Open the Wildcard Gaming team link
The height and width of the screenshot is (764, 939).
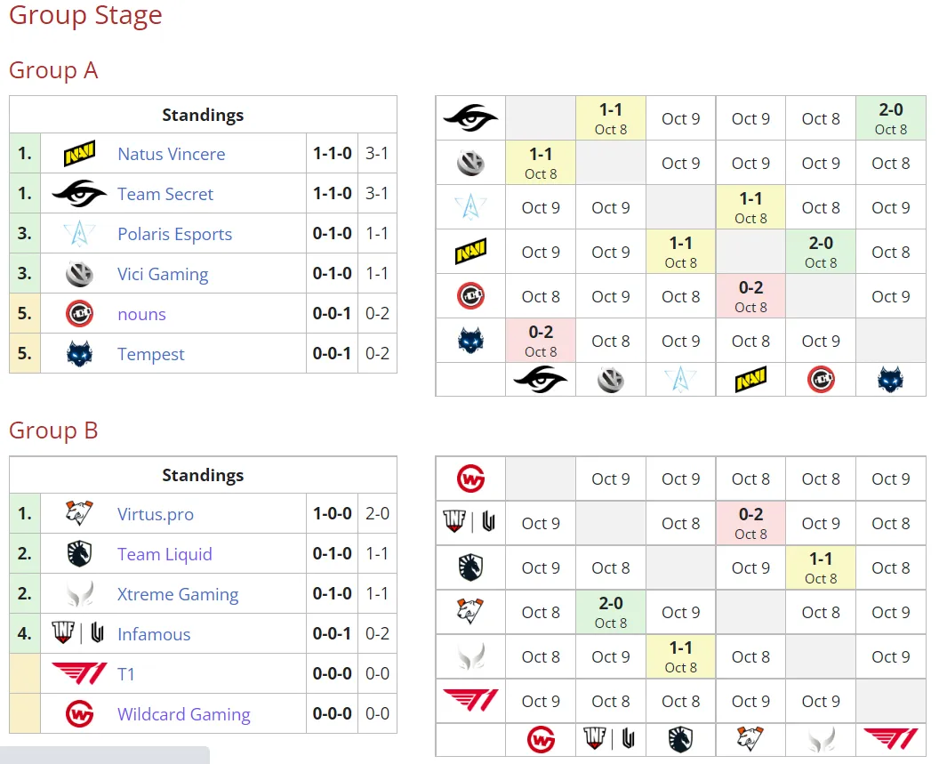(x=184, y=714)
